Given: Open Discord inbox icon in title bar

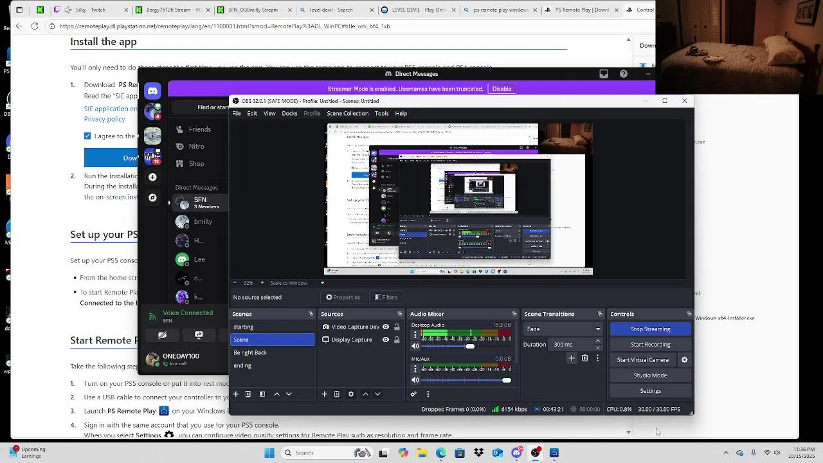Looking at the screenshot, I should pyautogui.click(x=604, y=74).
